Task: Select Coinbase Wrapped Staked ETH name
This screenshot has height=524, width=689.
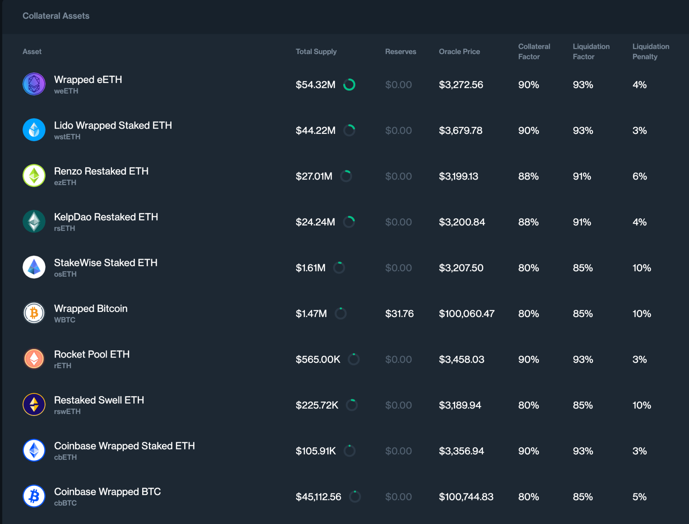Action: [x=124, y=446]
